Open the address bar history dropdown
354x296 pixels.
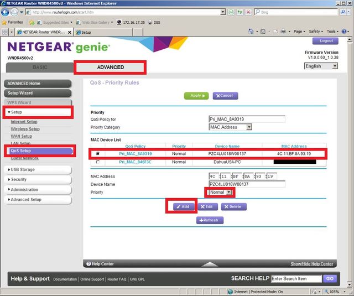click(223, 12)
